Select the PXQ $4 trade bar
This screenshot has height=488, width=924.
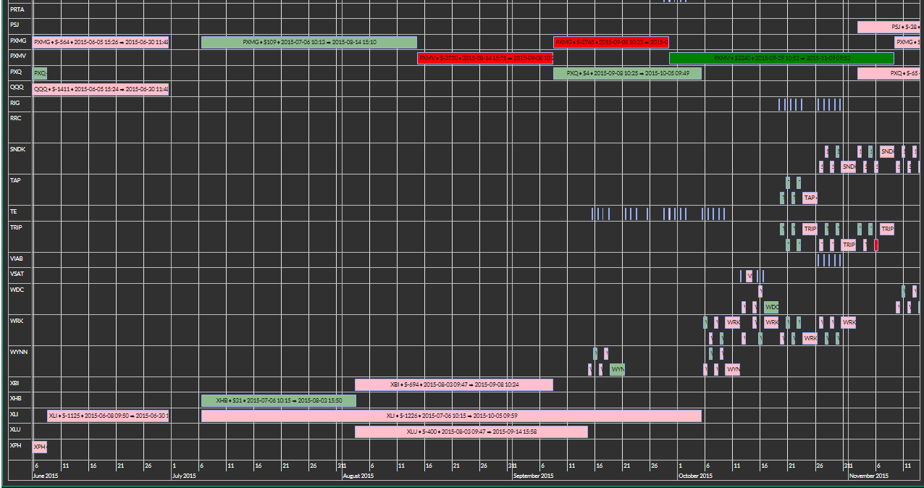628,73
